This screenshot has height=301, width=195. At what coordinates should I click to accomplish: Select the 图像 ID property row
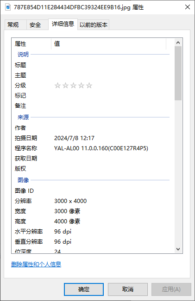point(92,191)
